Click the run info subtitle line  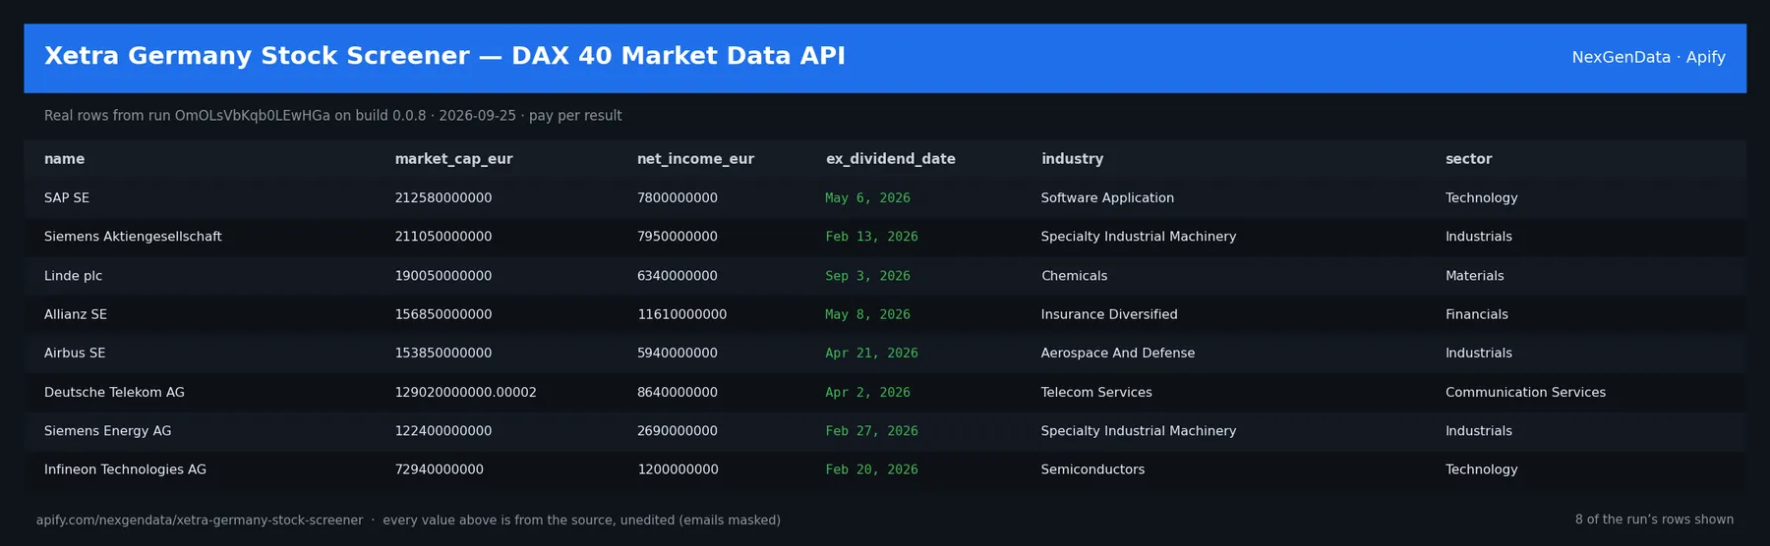pos(332,116)
